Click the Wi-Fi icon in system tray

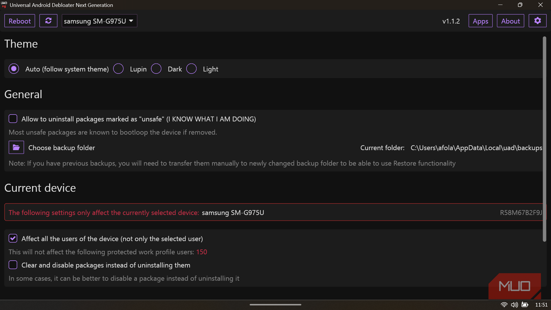point(504,305)
